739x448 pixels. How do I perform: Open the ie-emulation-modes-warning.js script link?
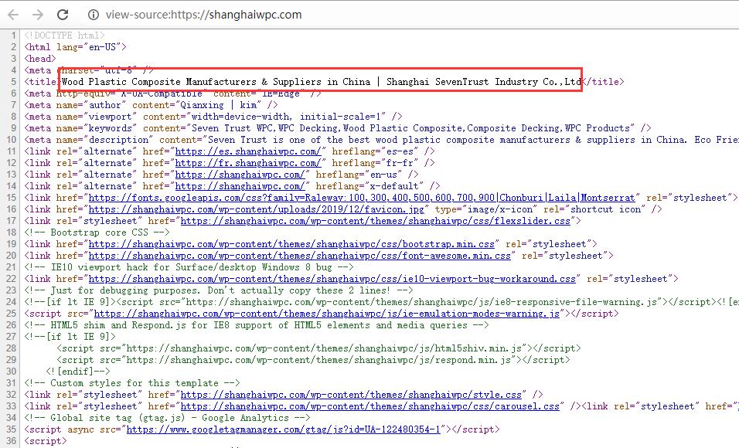(x=327, y=314)
